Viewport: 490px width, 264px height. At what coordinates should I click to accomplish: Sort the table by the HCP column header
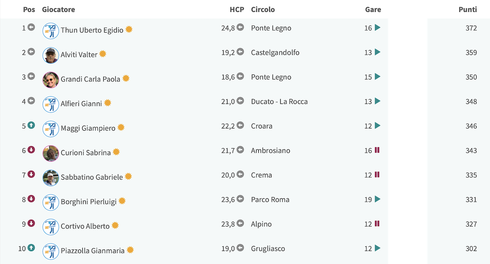coord(237,10)
